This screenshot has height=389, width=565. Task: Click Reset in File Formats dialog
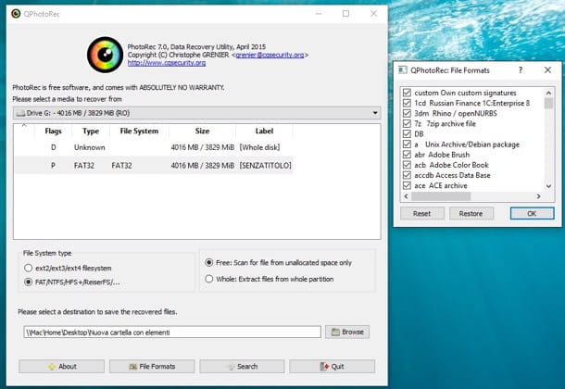point(422,213)
